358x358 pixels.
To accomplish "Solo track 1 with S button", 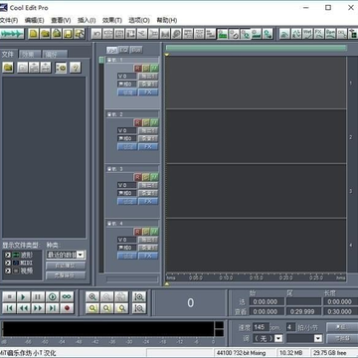I will 146,69.
